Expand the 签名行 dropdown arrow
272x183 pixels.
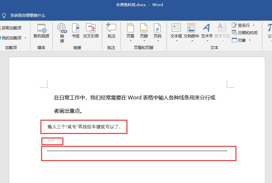(x=254, y=25)
